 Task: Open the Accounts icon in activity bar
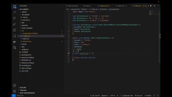click(15, 85)
